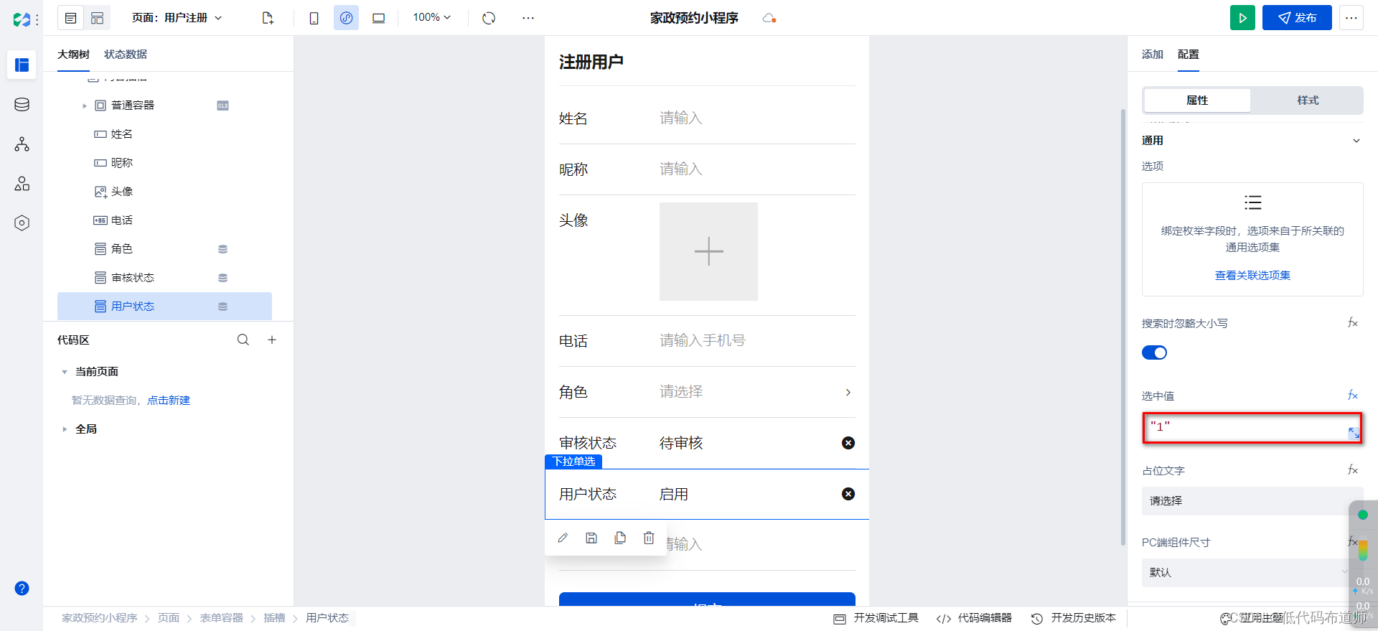Open the data source sidebar icon
The width and height of the screenshot is (1378, 631).
22,105
